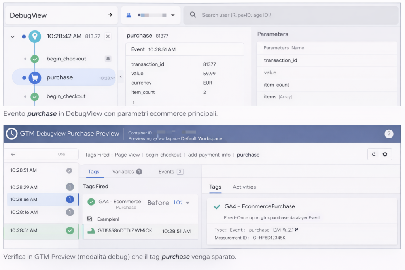The width and height of the screenshot is (405, 270).
Task: Open the user device dropdown arrow
Action: click(173, 15)
